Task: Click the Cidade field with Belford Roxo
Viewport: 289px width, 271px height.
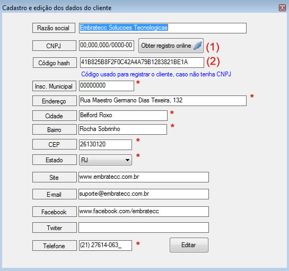Action: 123,116
